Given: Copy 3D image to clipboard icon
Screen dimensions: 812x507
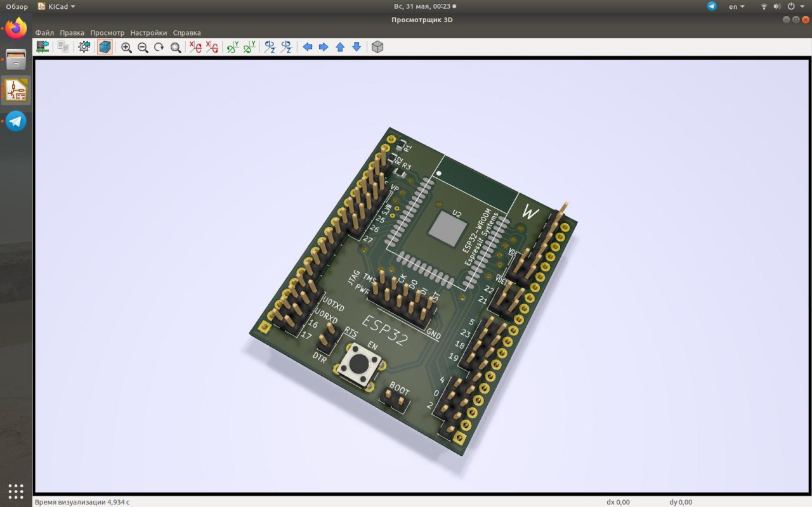Looking at the screenshot, I should pyautogui.click(x=63, y=47).
